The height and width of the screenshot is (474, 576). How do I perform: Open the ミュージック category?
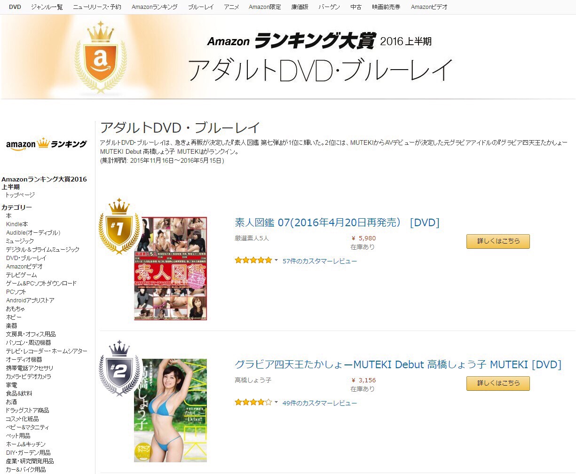(20, 241)
